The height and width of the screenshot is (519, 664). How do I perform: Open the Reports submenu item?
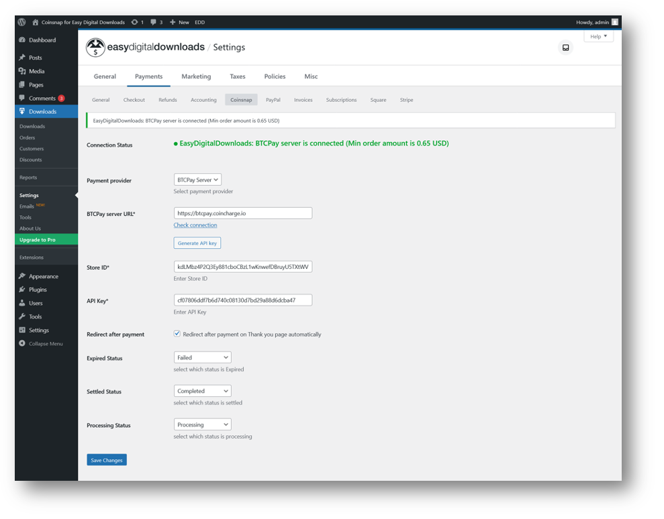coord(28,177)
